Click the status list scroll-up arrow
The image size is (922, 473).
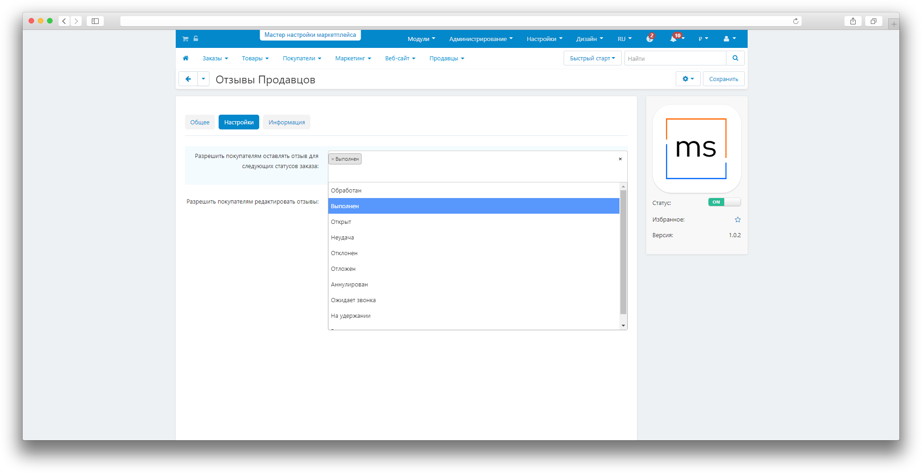[623, 187]
